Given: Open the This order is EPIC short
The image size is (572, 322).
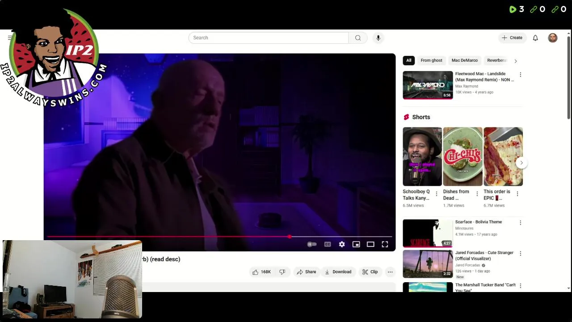Looking at the screenshot, I should pos(503,157).
